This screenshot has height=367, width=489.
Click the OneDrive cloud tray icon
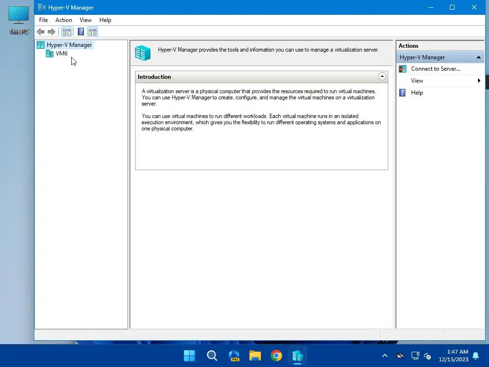[400, 356]
